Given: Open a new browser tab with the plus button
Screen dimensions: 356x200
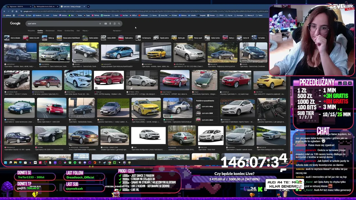Looking at the screenshot, I should pyautogui.click(x=88, y=6).
